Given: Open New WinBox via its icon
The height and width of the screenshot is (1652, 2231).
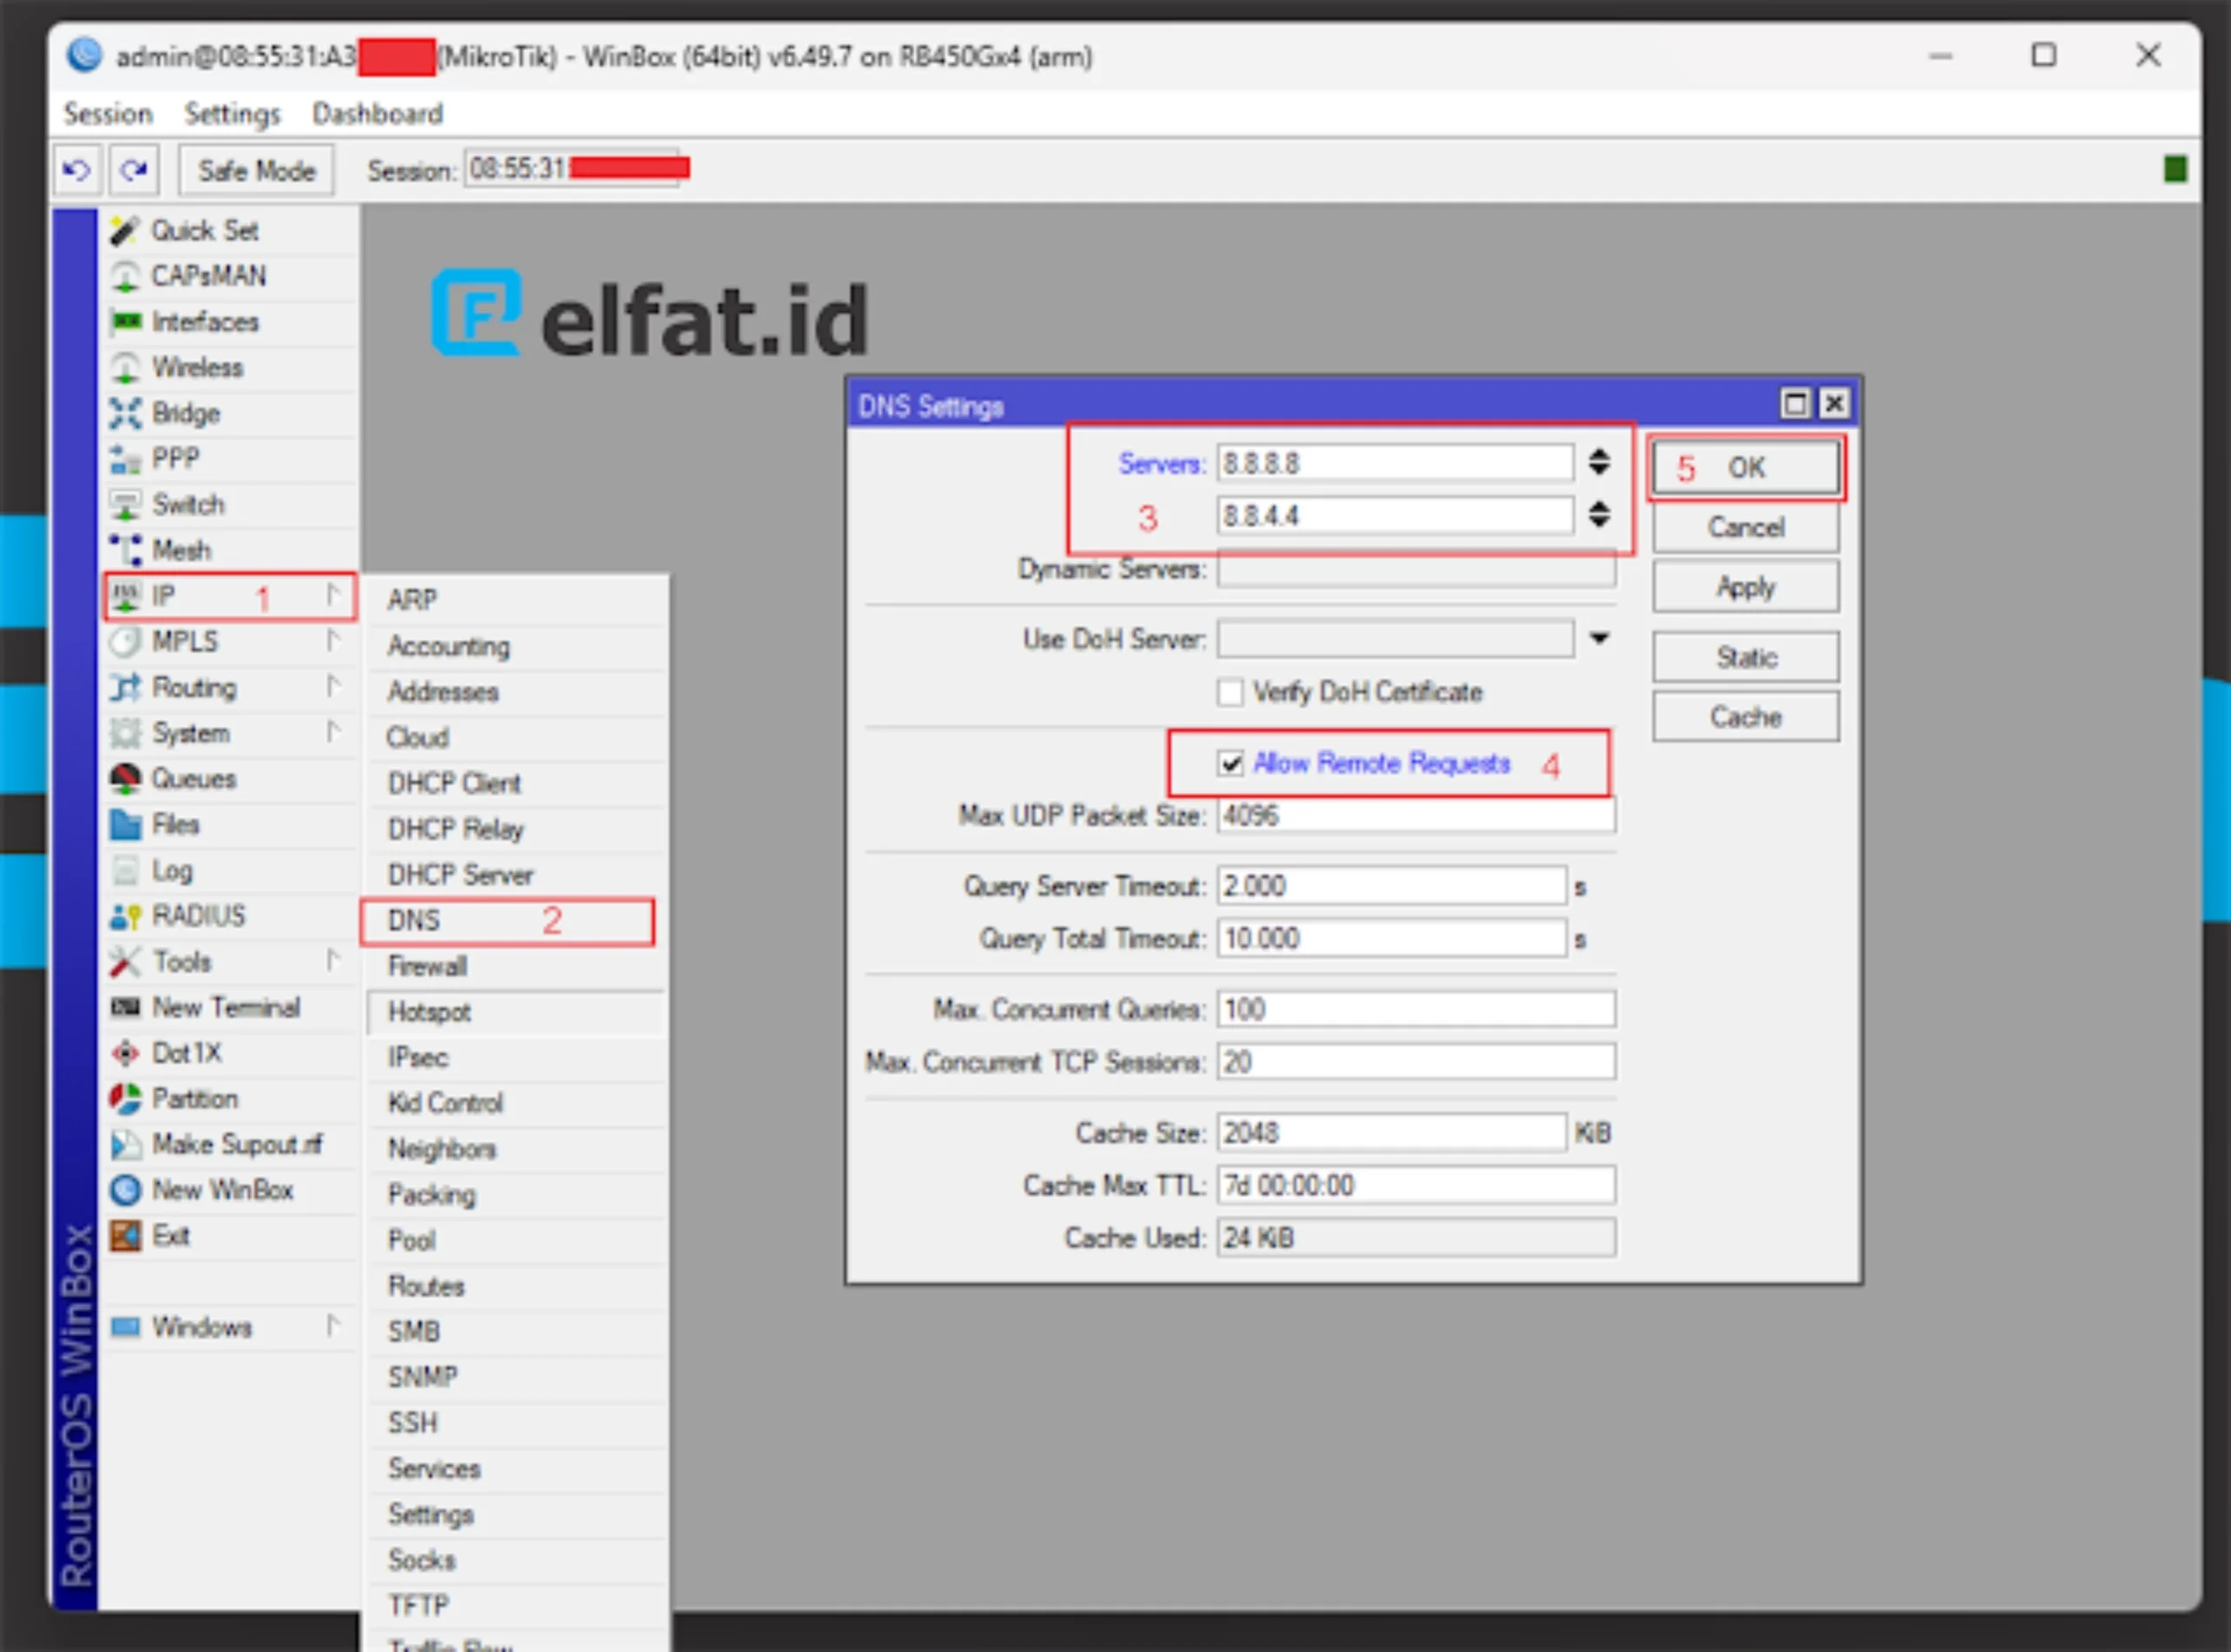Looking at the screenshot, I should pyautogui.click(x=125, y=1190).
